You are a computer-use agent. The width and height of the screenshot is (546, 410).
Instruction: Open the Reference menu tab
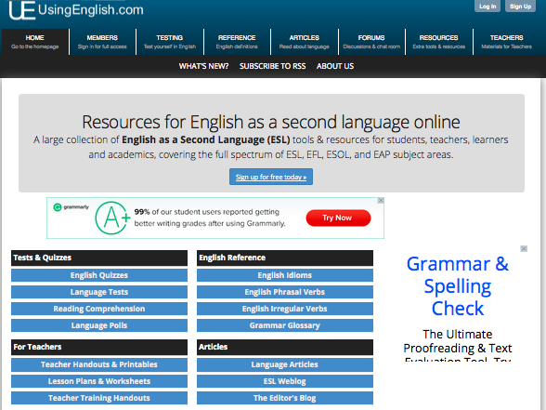point(237,42)
